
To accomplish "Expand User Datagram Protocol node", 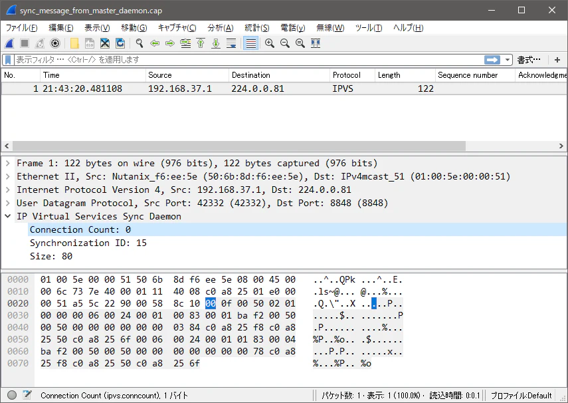I will (7, 203).
